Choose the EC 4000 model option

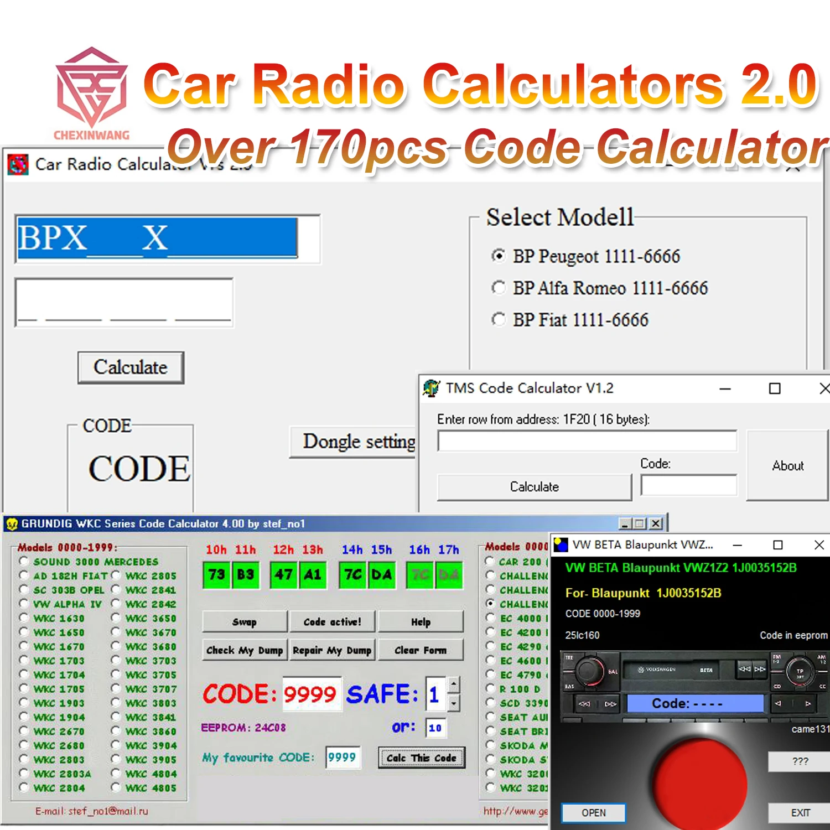coord(490,618)
